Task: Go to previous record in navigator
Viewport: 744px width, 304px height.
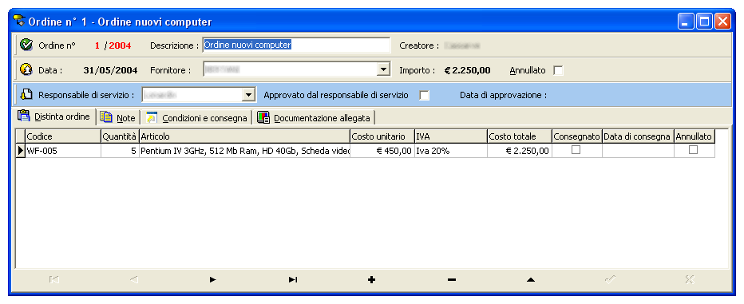Action: click(133, 280)
